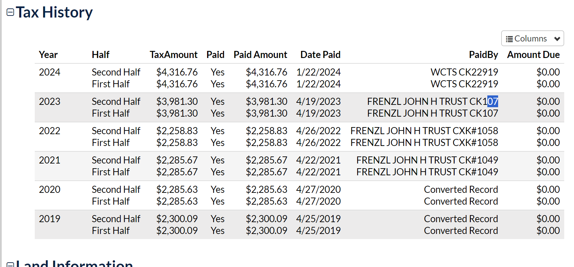Click the TaxAmount column header
Viewport: 574px width, 267px height.
pyautogui.click(x=174, y=55)
